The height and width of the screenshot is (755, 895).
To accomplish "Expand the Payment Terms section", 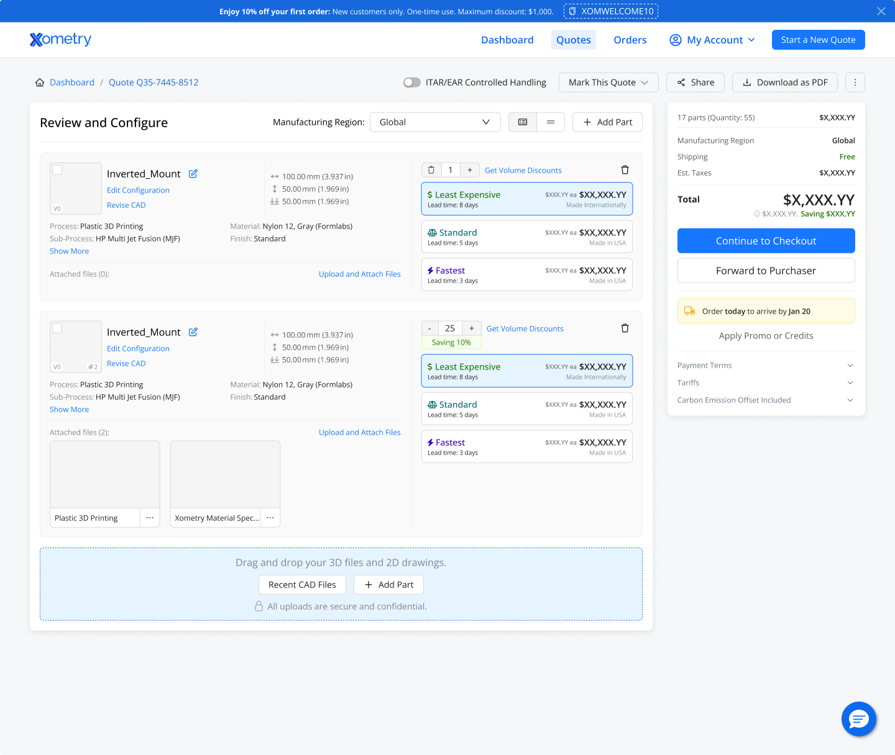I will click(x=766, y=366).
